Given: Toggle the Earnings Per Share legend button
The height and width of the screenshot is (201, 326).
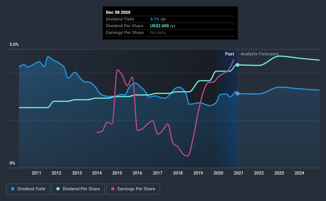Looking at the screenshot, I should click(x=133, y=189).
